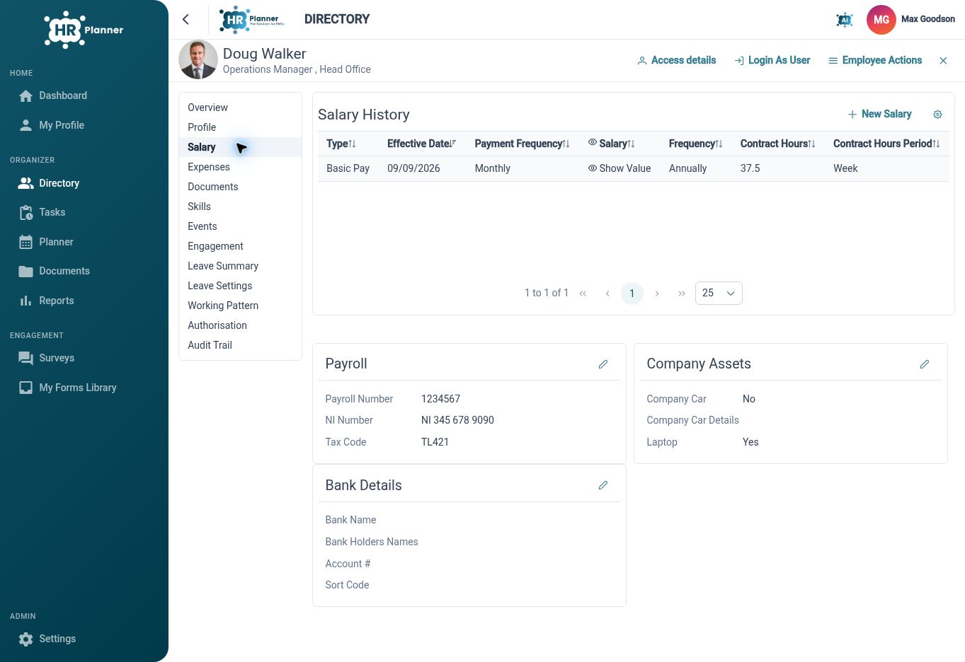Select page 1 in pagination
This screenshot has height=662, width=965.
pos(632,293)
